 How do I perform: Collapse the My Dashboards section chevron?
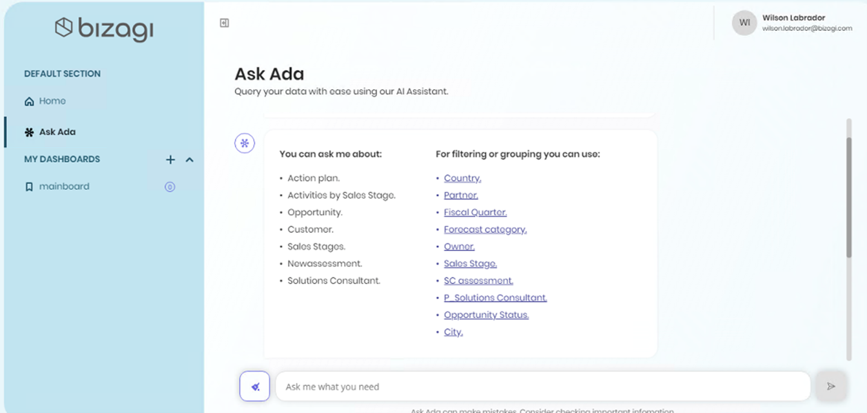tap(190, 159)
